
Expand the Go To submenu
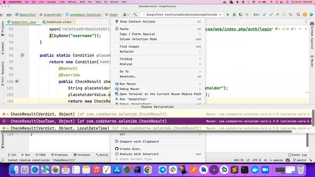(158, 71)
